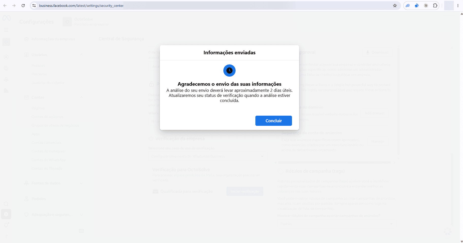Open the hamburger menu icon in left rail
Screen dimensions: 463x243
pyautogui.click(x=6, y=30)
